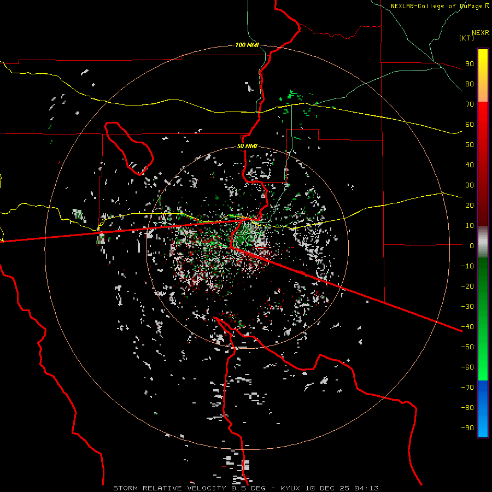Screen dimensions: 492x492
Task: Click the 50 NMI range ring label
Action: point(247,146)
